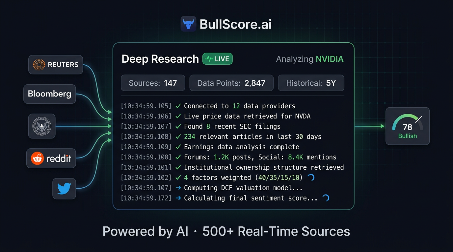Expand the Sources: 147 panel
453x252 pixels.
[153, 83]
